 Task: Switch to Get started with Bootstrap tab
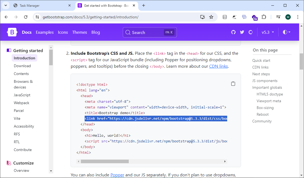point(107,6)
